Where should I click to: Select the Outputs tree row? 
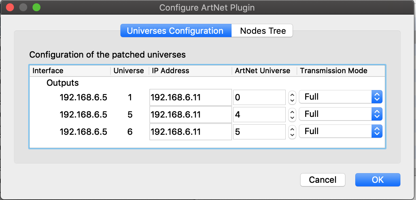tap(207, 83)
